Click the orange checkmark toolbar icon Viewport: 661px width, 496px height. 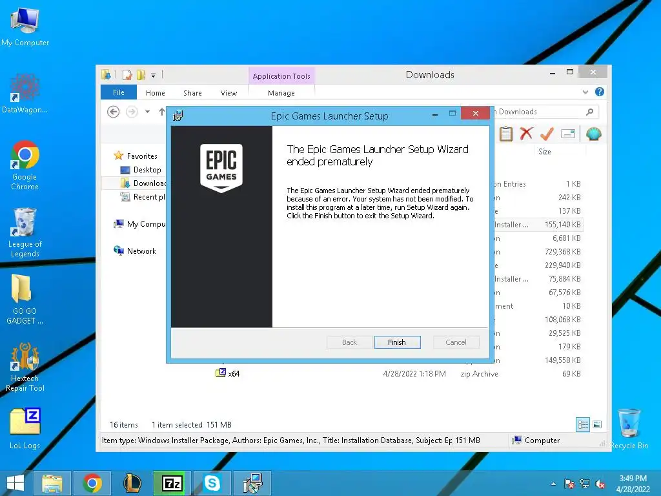(547, 134)
